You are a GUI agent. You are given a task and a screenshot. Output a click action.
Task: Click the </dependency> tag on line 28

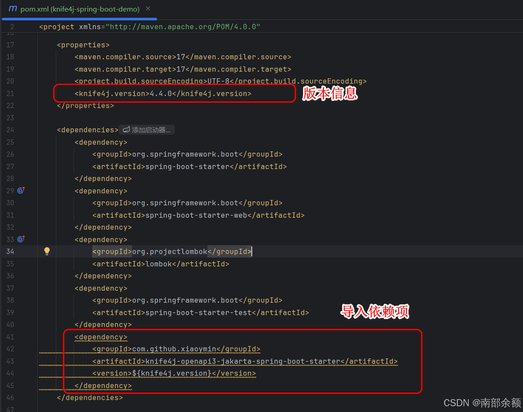pyautogui.click(x=103, y=178)
